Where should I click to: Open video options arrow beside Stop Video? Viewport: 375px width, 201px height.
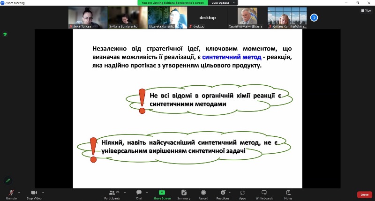click(43, 193)
